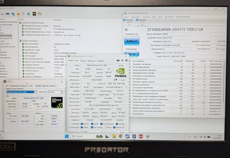Toggle the PhysX checkbox in GPU-Z

click(x=105, y=127)
